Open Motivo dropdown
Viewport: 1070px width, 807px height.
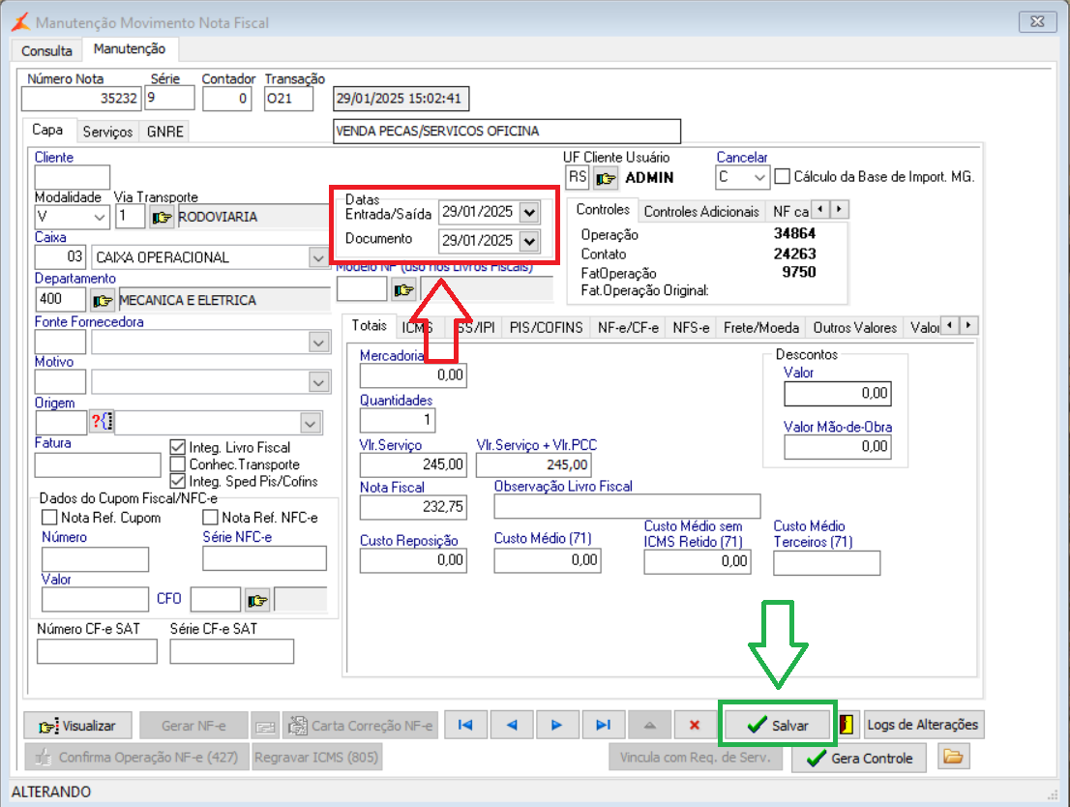318,382
